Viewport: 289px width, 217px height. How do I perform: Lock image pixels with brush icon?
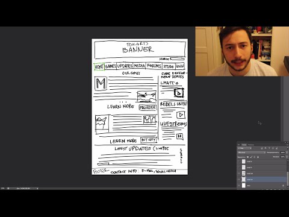point(251,157)
